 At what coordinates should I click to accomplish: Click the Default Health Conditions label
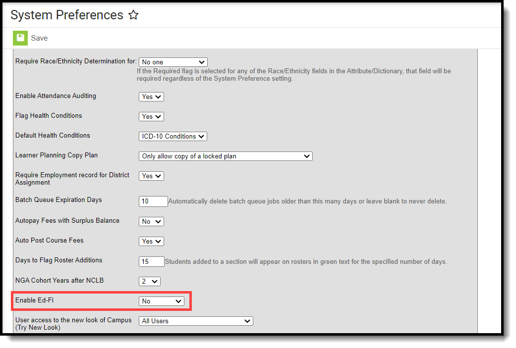point(53,135)
